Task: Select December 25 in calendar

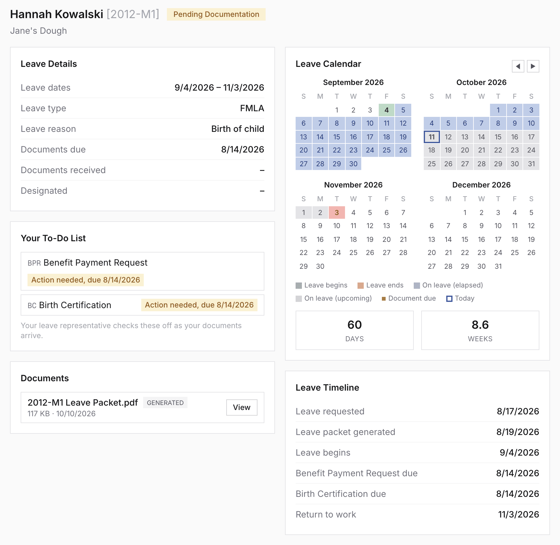Action: click(514, 252)
